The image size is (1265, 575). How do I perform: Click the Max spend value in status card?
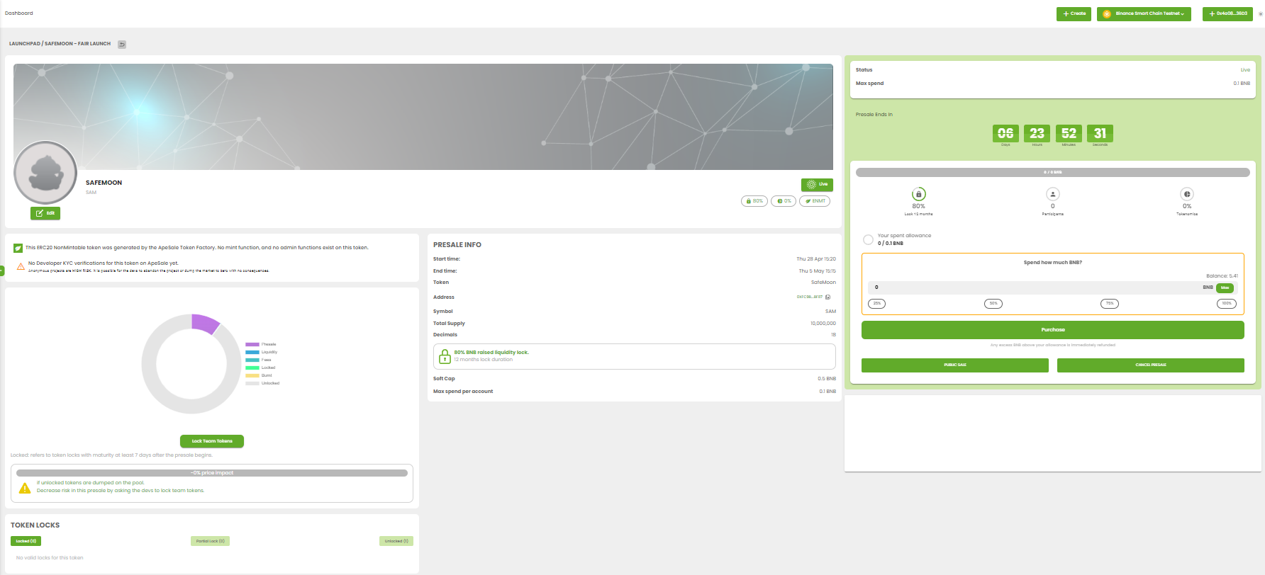[1242, 84]
